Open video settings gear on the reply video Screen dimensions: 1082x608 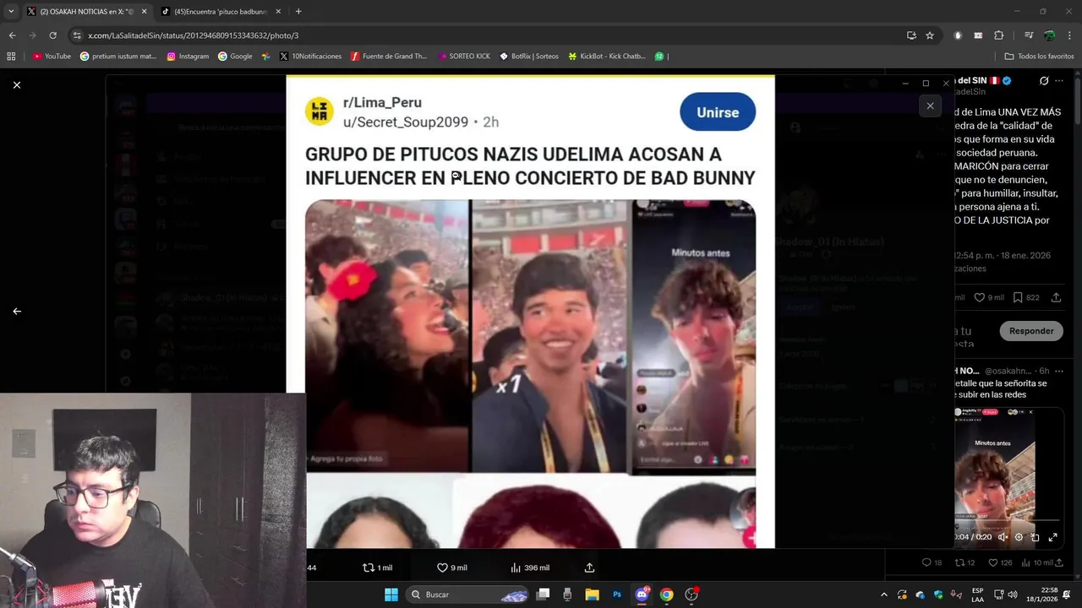(x=1019, y=537)
